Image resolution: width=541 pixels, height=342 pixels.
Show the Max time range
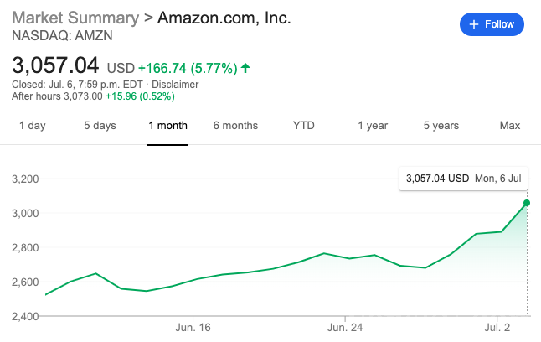(x=510, y=126)
